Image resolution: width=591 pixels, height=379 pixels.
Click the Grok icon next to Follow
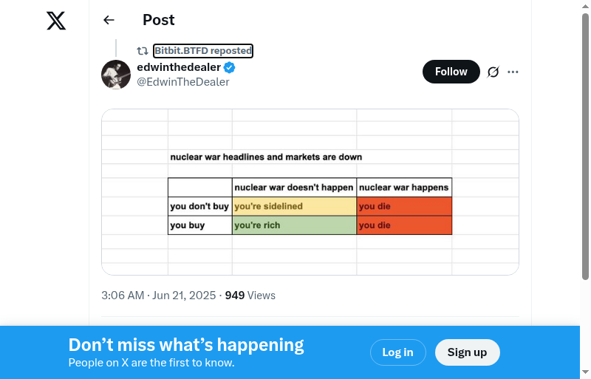(493, 72)
